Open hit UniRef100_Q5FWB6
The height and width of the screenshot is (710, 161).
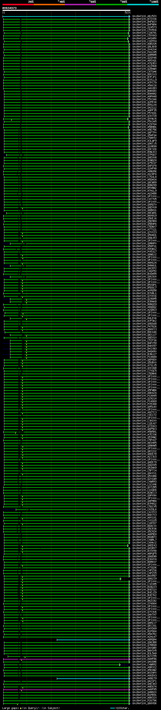(144, 390)
